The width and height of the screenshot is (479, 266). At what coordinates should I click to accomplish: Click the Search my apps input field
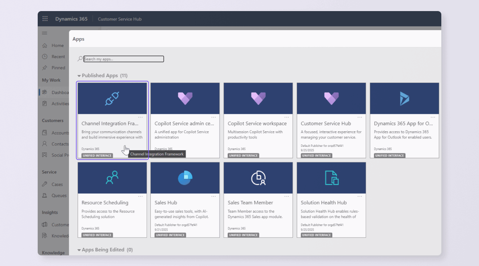pos(124,59)
